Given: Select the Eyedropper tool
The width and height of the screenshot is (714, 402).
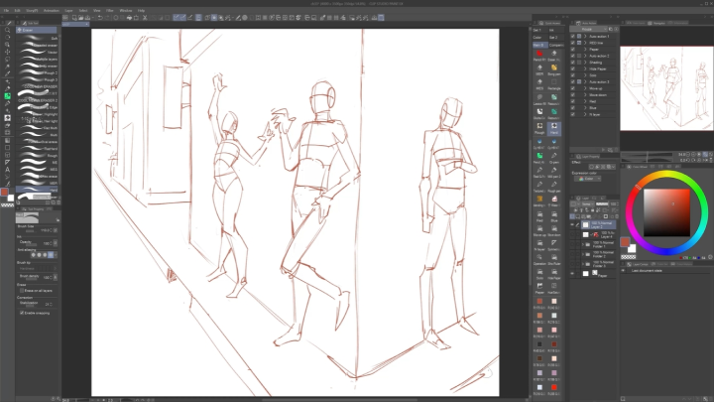Looking at the screenshot, I should pyautogui.click(x=7, y=73).
